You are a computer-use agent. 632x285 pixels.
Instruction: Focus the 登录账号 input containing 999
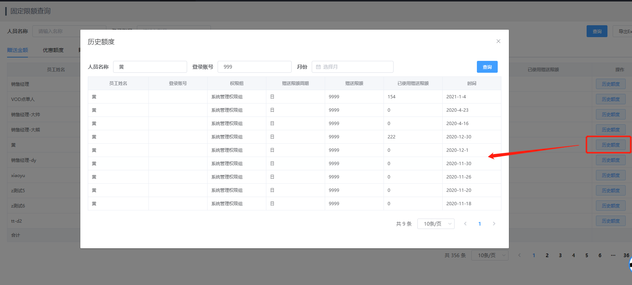(254, 67)
